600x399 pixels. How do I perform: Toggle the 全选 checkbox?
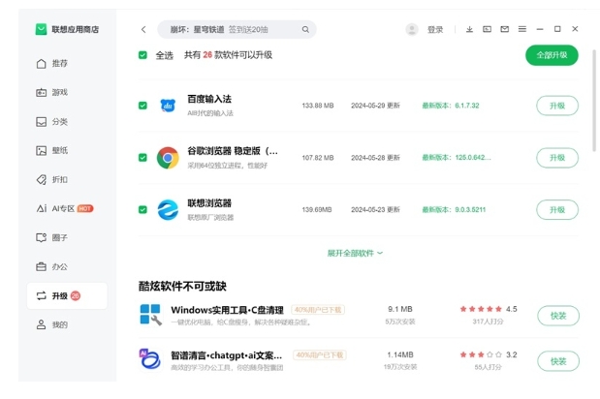click(x=142, y=55)
